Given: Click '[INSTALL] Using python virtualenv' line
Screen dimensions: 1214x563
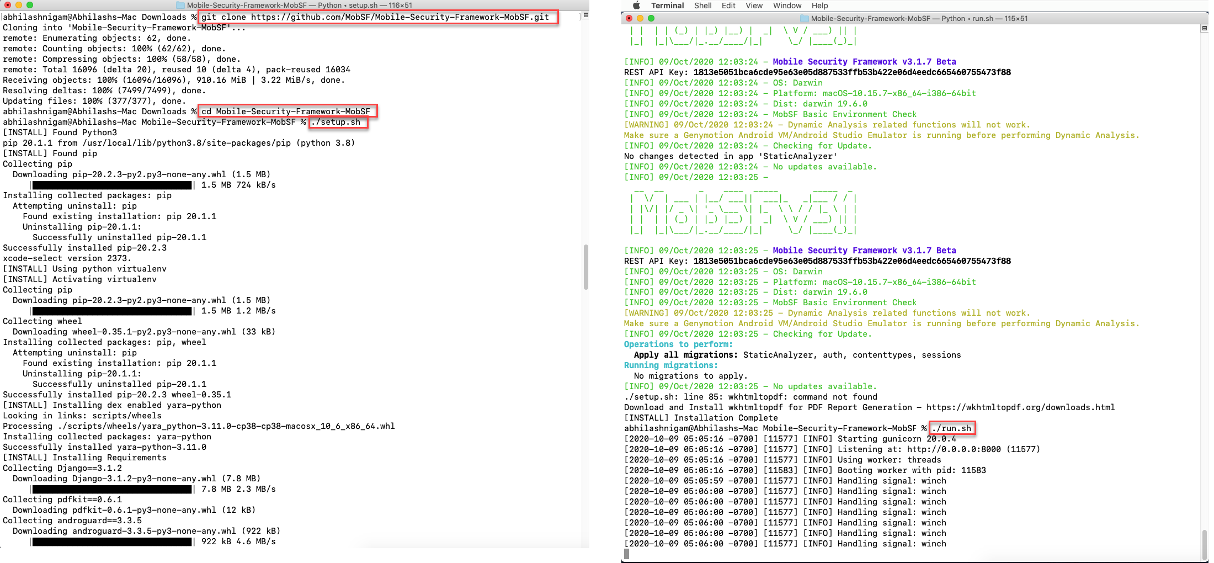Looking at the screenshot, I should click(84, 269).
